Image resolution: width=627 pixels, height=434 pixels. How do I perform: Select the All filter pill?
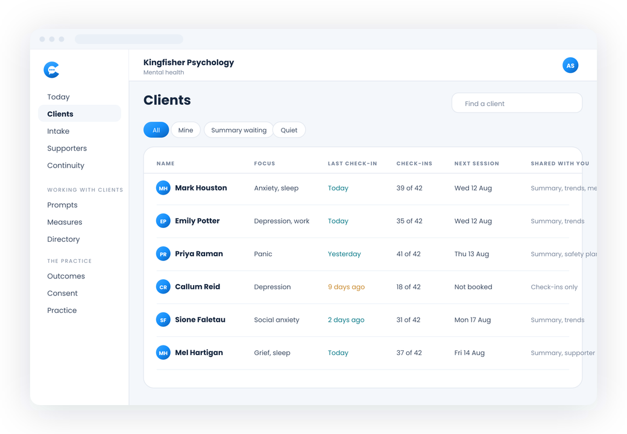[x=156, y=130]
